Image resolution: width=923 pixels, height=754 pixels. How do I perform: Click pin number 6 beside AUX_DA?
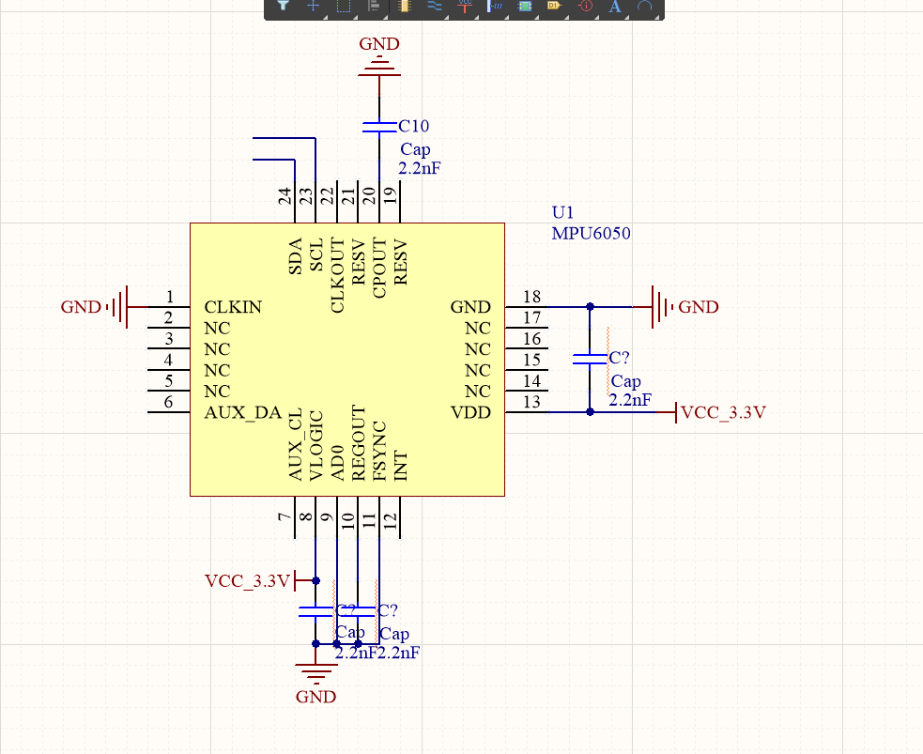tap(168, 402)
